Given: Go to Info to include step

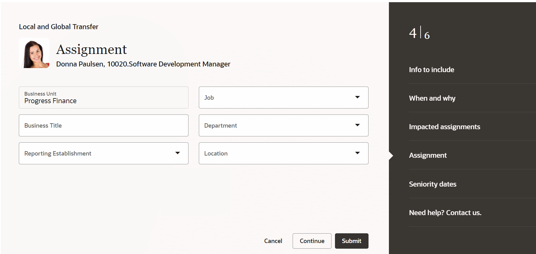Looking at the screenshot, I should (432, 70).
